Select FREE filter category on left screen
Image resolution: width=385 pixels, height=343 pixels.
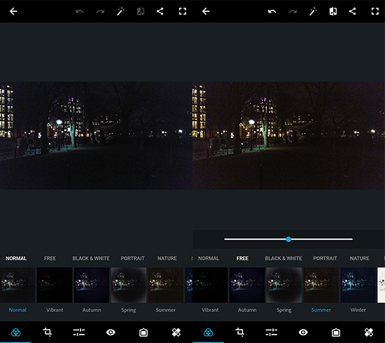click(50, 258)
